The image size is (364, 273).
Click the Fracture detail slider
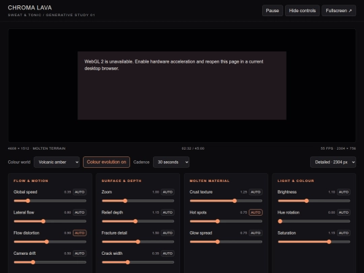138,242
